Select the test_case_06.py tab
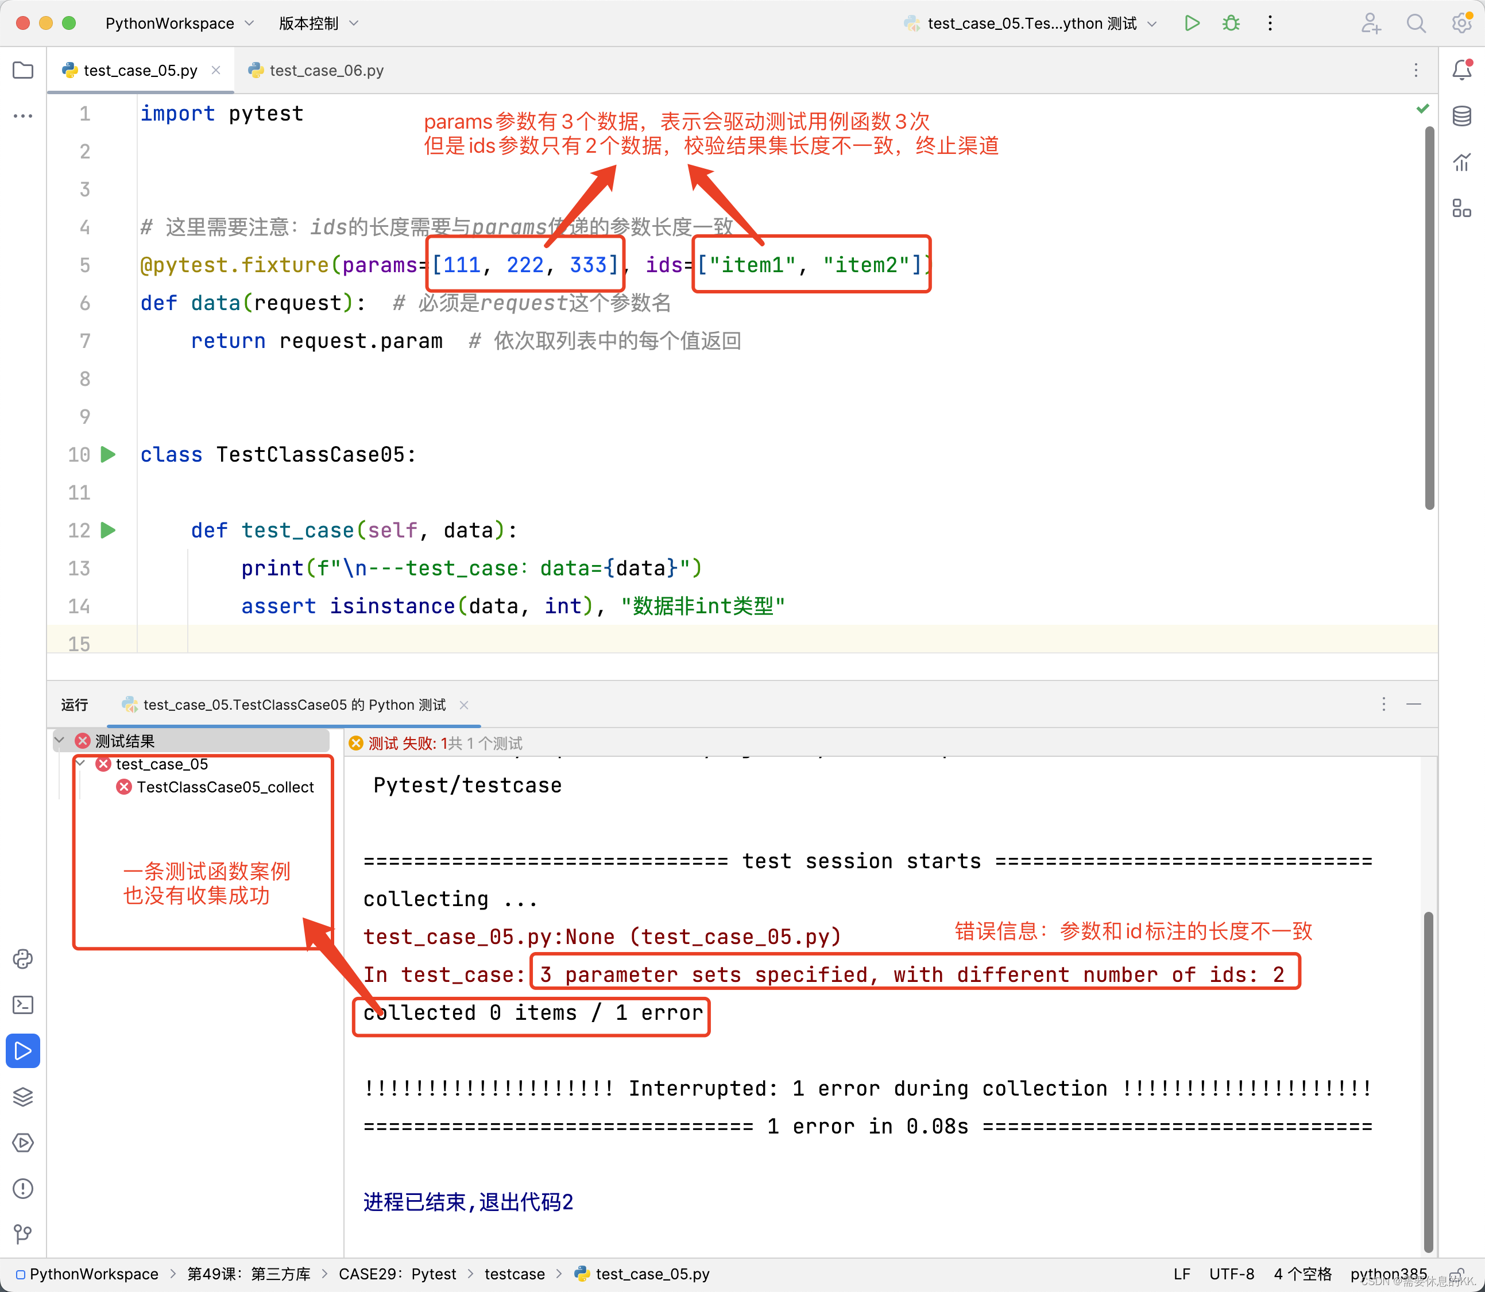The image size is (1485, 1292). click(x=324, y=69)
